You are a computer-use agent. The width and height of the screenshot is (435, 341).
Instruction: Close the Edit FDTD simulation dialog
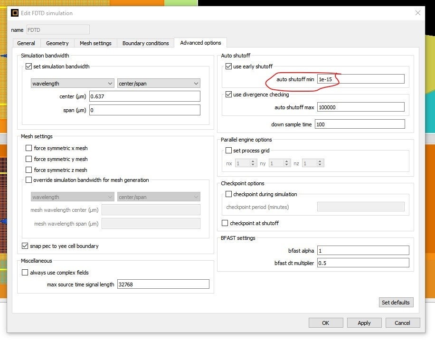[x=418, y=13]
